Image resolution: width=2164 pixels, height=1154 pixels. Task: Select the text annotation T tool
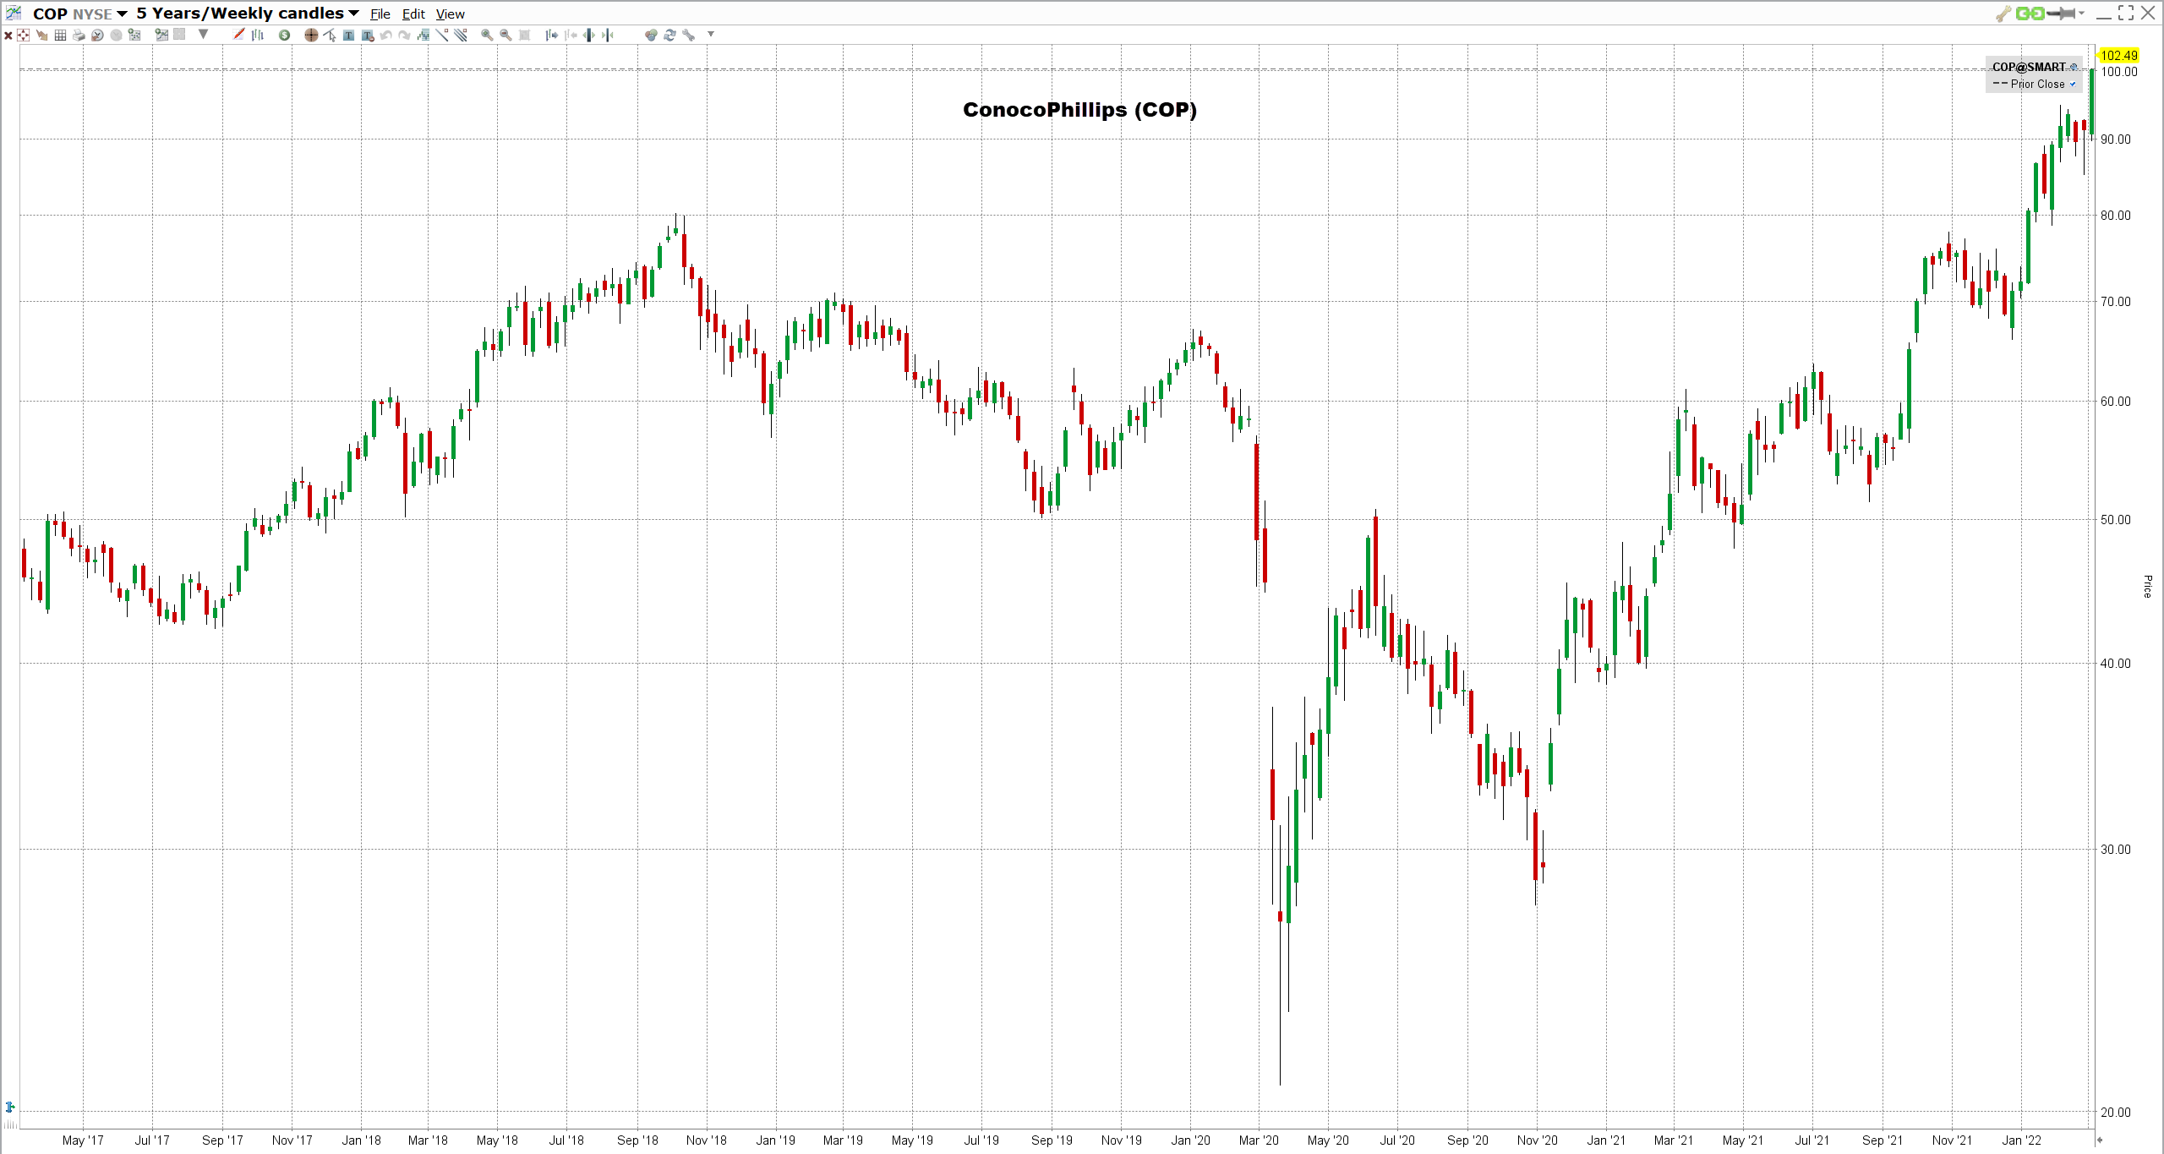pos(348,36)
